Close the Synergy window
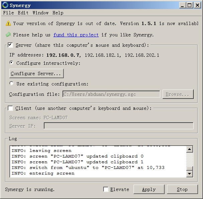Viewport: 203px width, 199px height. (197, 5)
